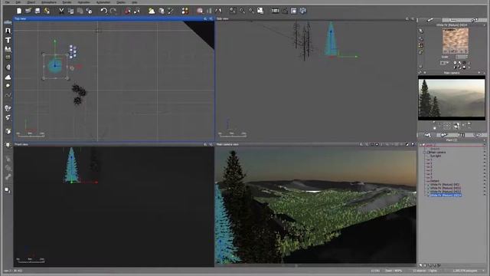Image resolution: width=490 pixels, height=276 pixels.
Task: Click the Redo arrow icon
Action: click(113, 11)
